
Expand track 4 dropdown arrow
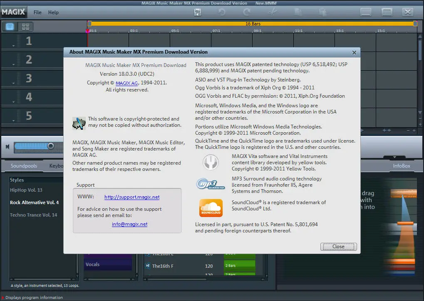13,102
